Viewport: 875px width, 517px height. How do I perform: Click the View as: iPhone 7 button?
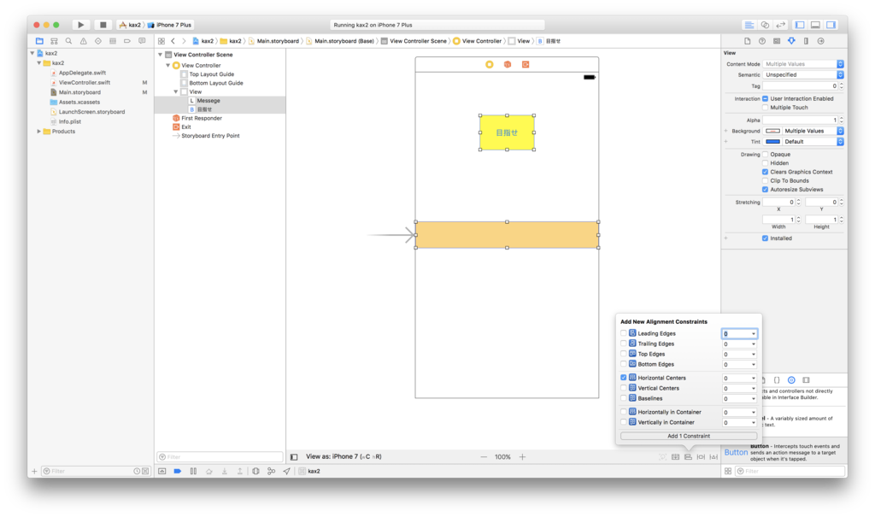344,456
